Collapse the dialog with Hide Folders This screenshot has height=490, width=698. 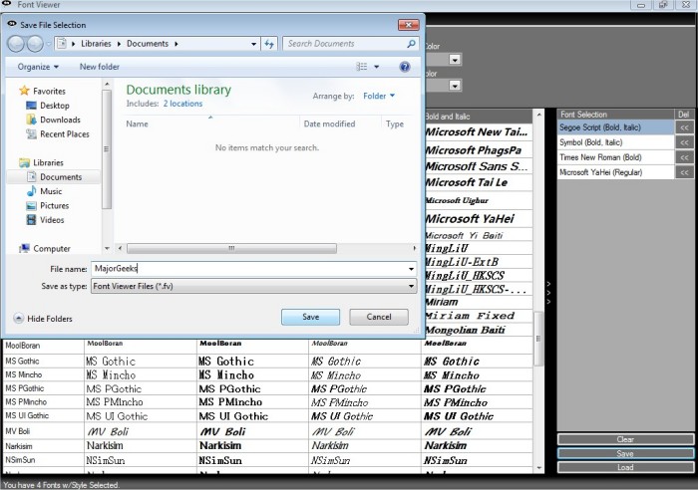(43, 319)
